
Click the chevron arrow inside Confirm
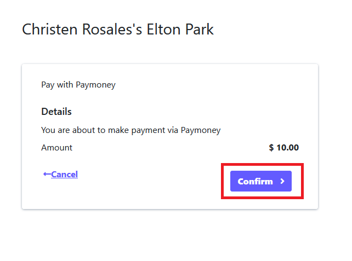282,181
